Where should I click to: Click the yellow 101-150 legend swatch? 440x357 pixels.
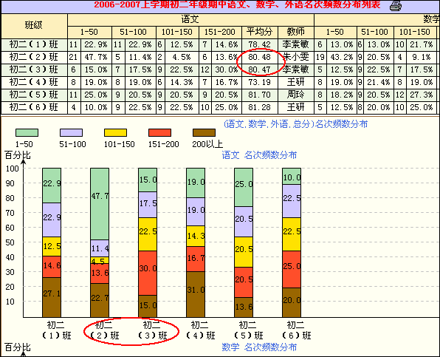[x=115, y=132]
